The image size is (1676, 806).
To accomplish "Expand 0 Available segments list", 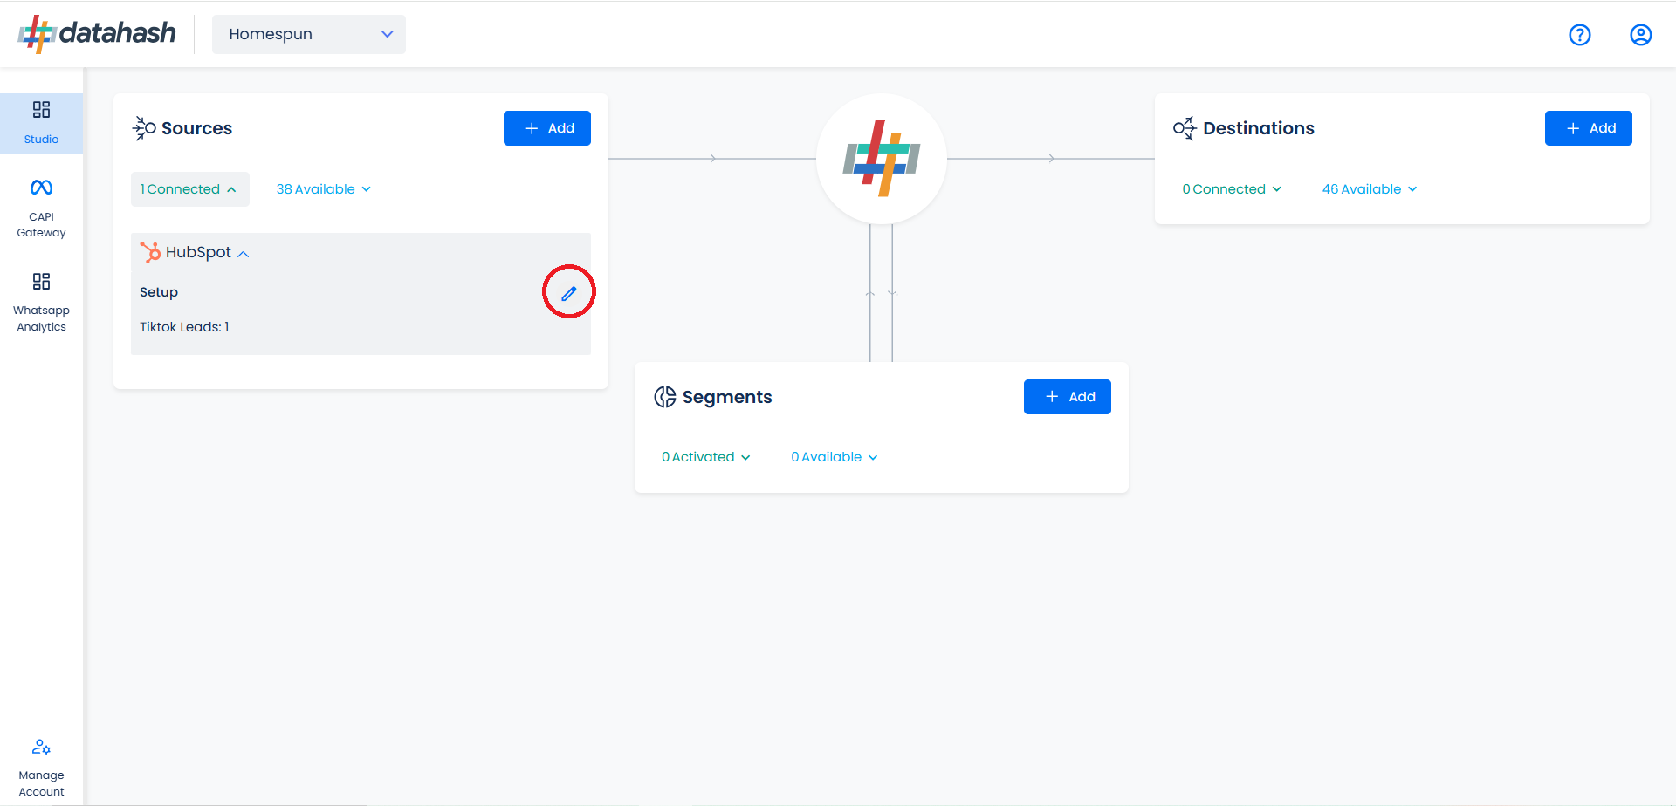I will point(834,457).
